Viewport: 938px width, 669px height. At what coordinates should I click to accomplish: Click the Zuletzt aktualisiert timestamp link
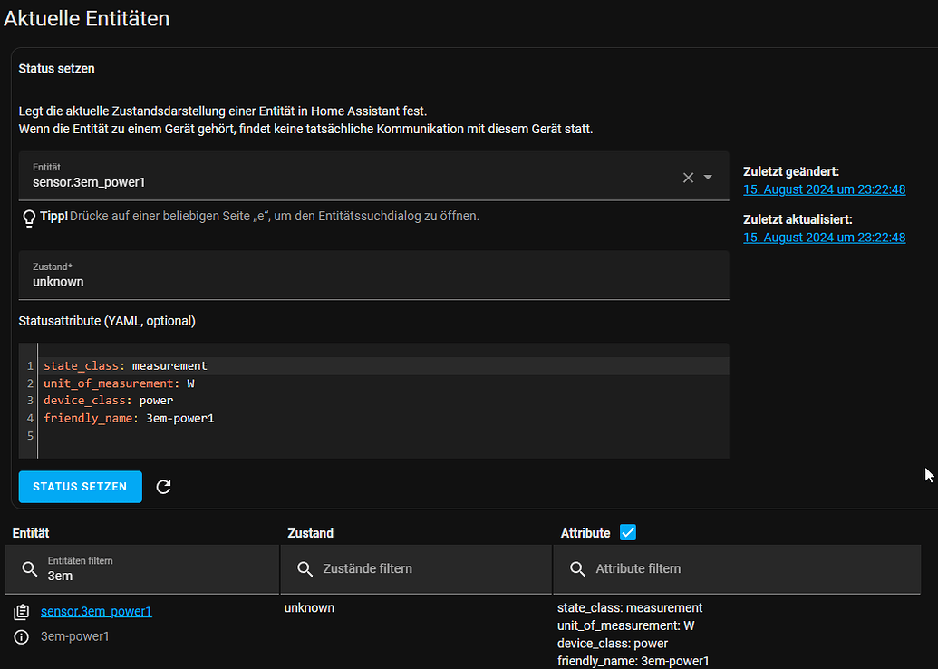pyautogui.click(x=824, y=237)
